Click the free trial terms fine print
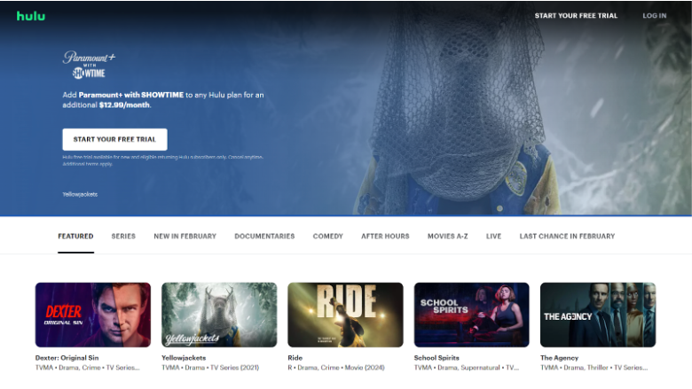The height and width of the screenshot is (389, 692). pyautogui.click(x=163, y=160)
